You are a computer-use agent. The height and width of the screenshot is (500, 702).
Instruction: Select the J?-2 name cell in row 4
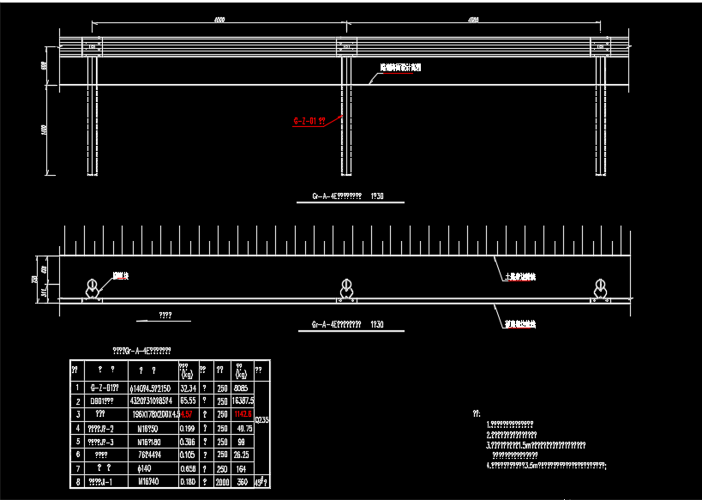point(101,429)
